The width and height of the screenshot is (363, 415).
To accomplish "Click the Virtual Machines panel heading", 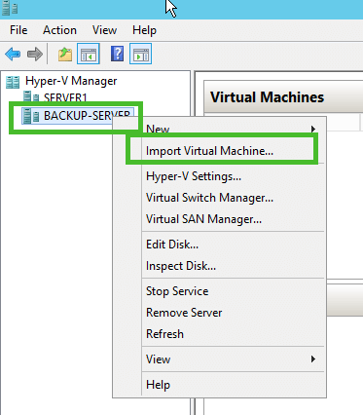I will tap(267, 97).
